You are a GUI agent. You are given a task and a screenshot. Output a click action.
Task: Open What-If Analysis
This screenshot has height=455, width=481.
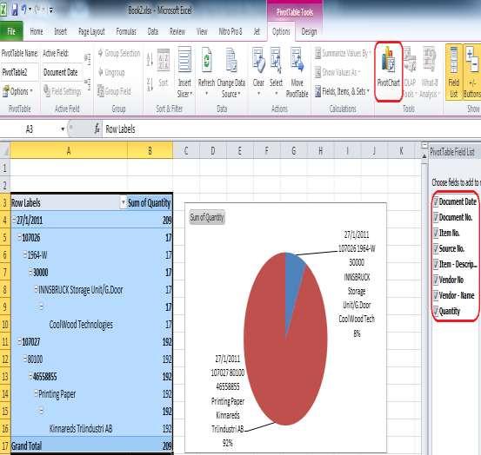429,72
